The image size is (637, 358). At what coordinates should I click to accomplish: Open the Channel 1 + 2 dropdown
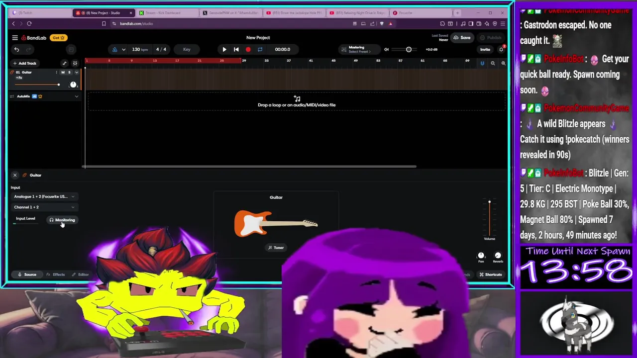tap(44, 207)
